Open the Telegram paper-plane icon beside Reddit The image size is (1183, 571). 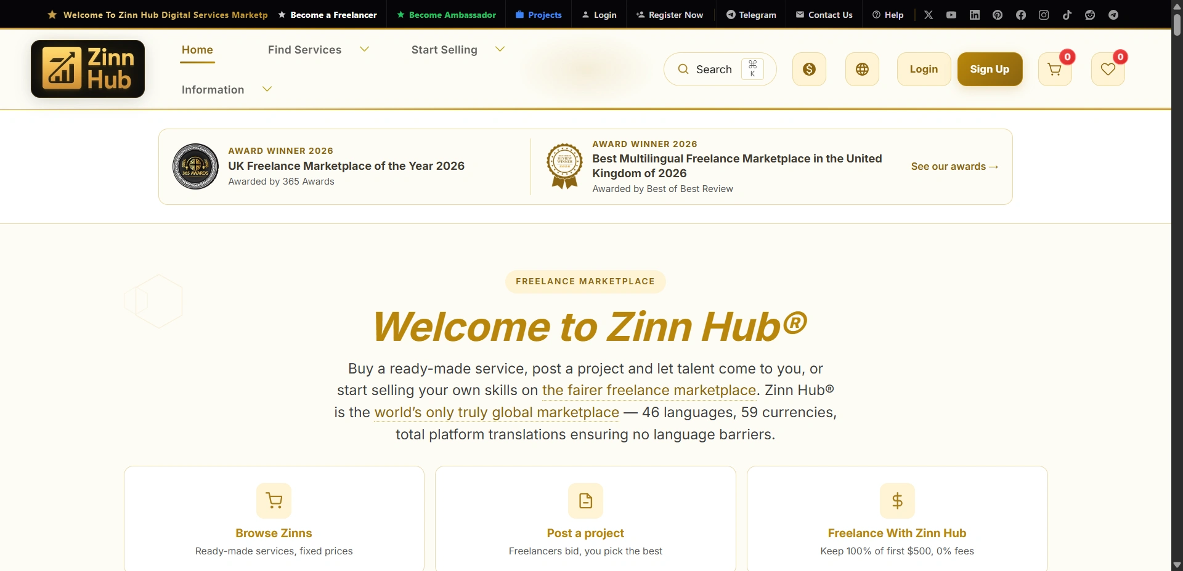[1113, 15]
